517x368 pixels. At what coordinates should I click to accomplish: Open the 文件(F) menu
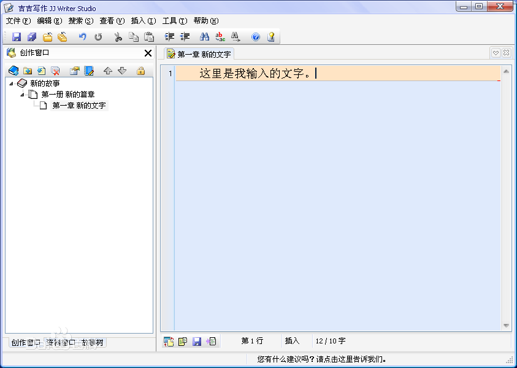coord(18,21)
